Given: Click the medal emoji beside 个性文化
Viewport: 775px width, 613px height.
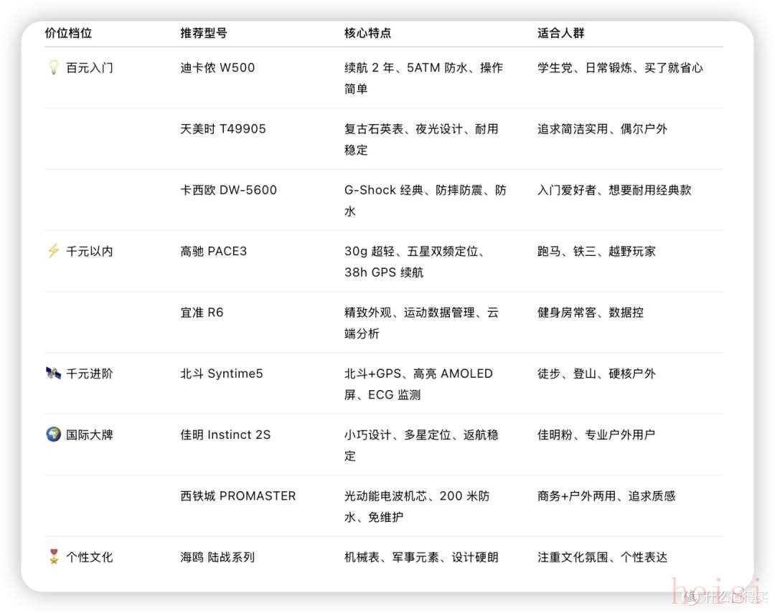Looking at the screenshot, I should (x=53, y=556).
